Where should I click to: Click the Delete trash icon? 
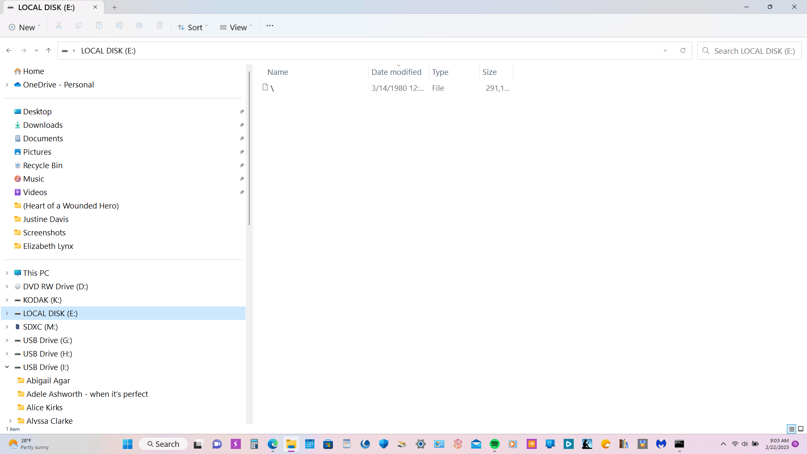pyautogui.click(x=160, y=26)
